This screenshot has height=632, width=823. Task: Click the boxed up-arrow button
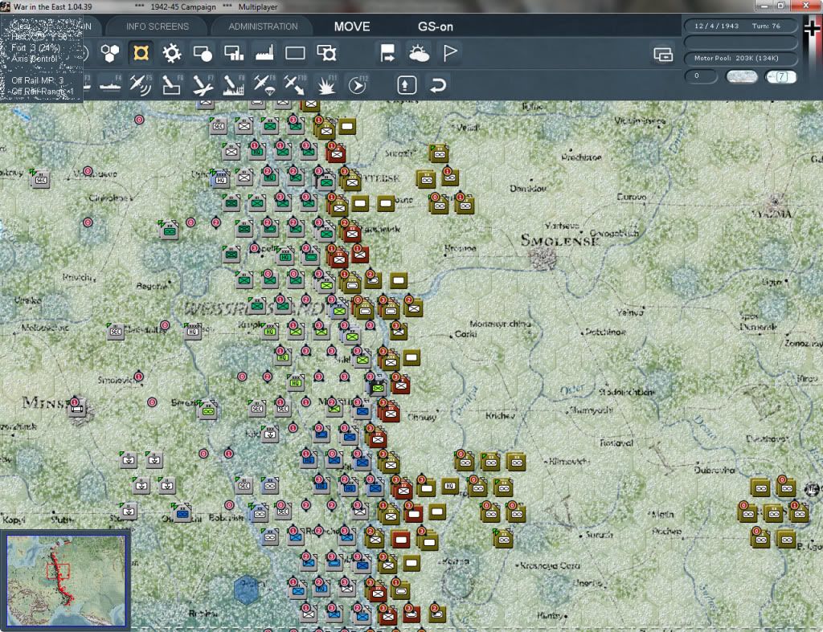[x=406, y=85]
